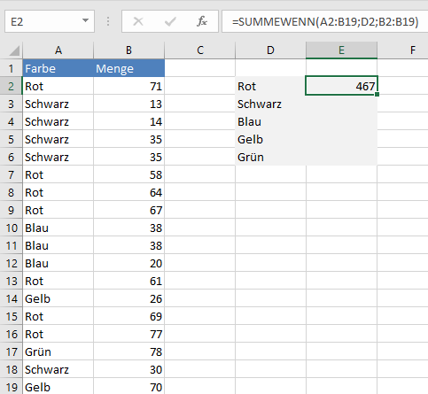Select cell B17 with value 78
Screen dimensions: 428x394
pyautogui.click(x=129, y=352)
